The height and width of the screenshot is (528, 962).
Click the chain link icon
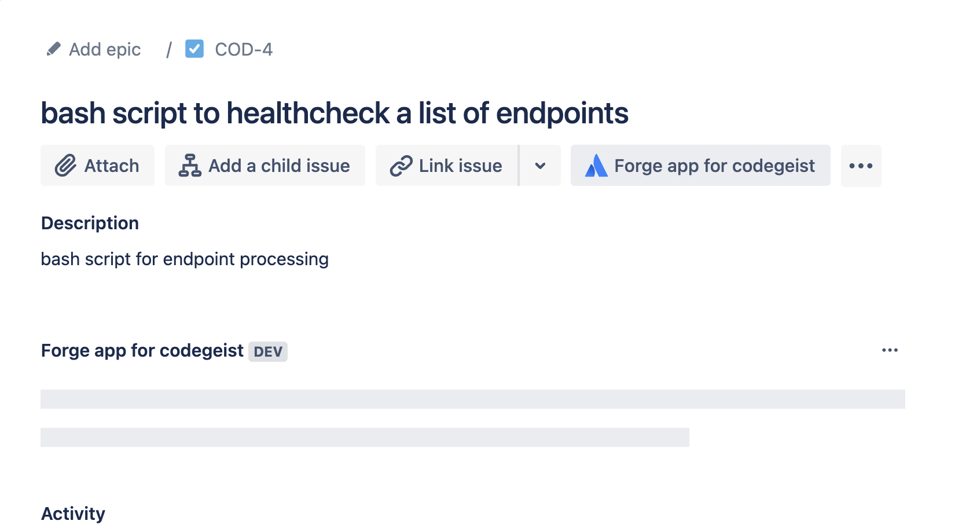pos(401,166)
